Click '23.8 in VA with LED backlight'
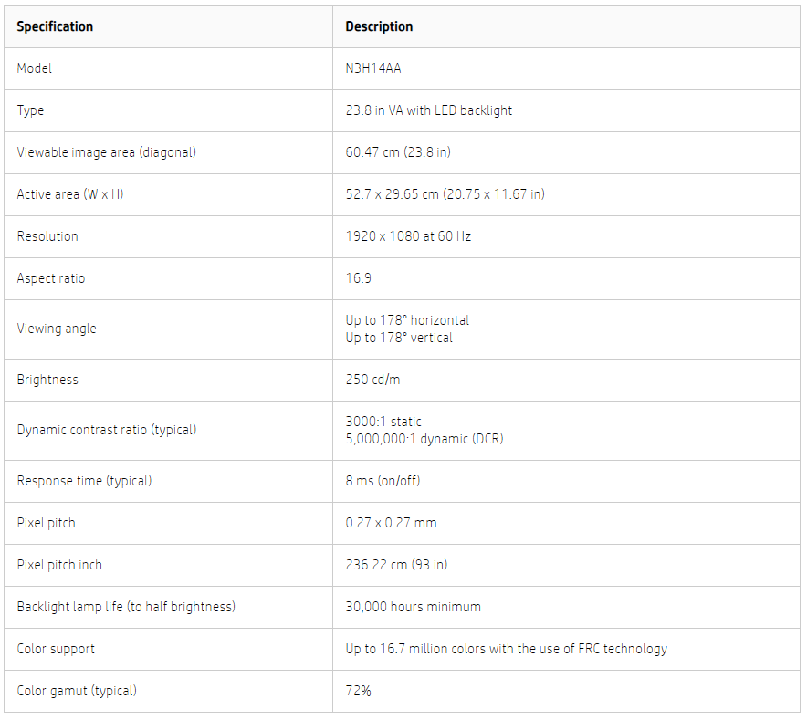The image size is (807, 720). 428,110
